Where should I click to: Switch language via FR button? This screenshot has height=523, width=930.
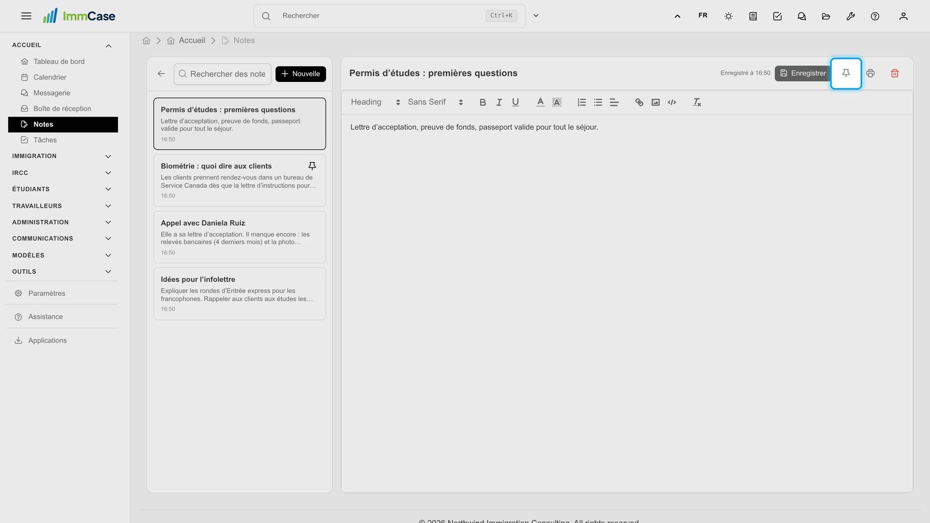click(x=703, y=16)
